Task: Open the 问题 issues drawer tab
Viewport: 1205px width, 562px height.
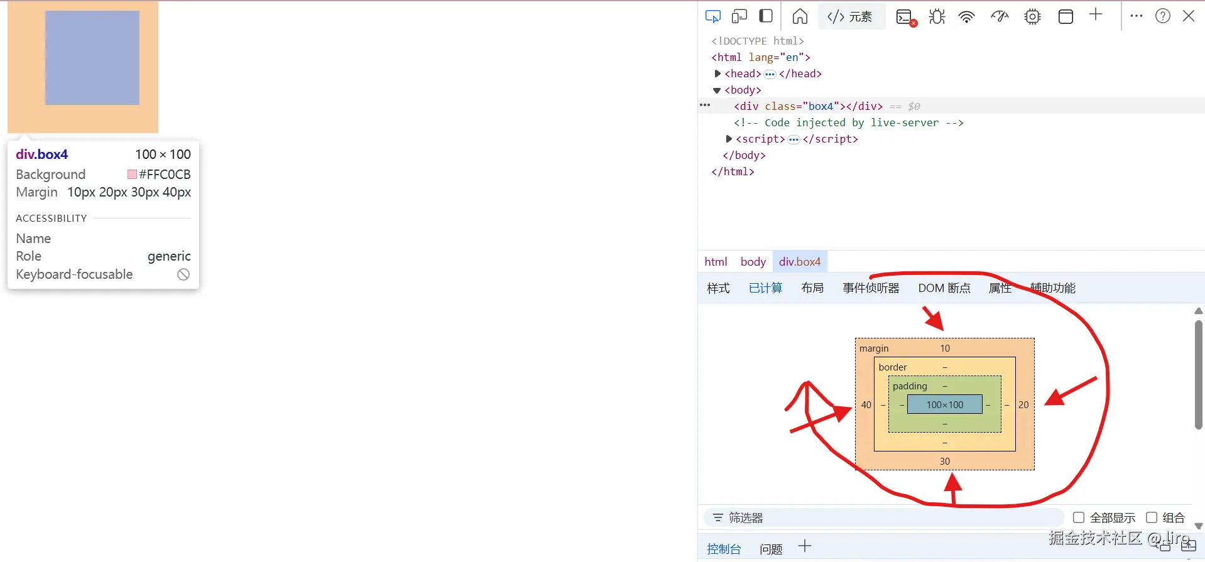Action: [771, 549]
